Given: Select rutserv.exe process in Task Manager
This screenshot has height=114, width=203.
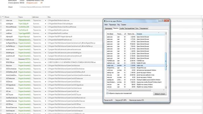Looking at the screenshot, I should click(136, 66).
